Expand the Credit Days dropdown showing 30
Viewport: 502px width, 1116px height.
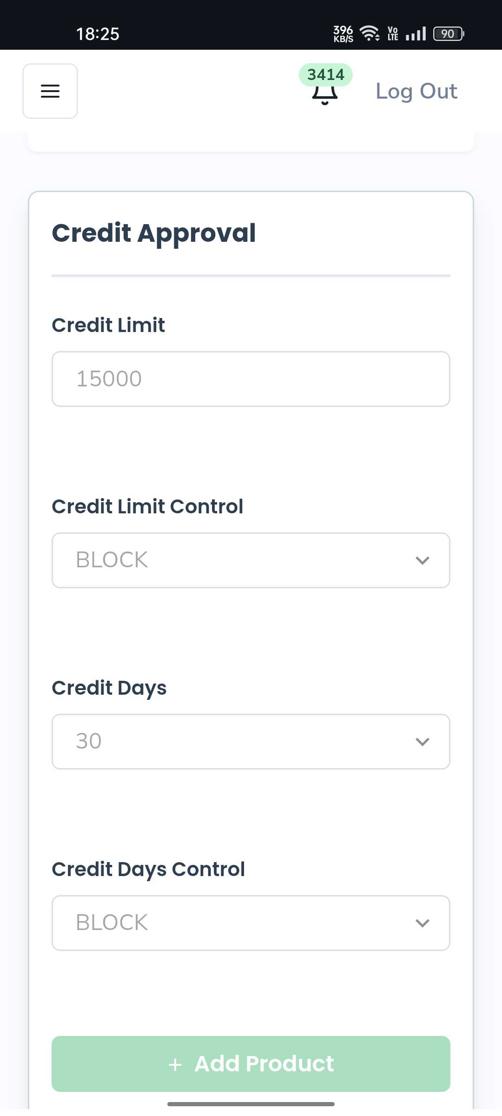pos(251,742)
